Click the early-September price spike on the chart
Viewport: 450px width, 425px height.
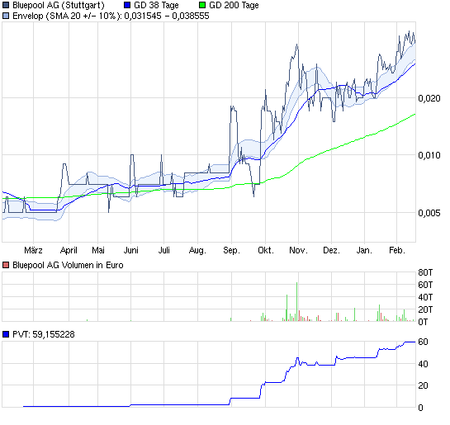233,107
